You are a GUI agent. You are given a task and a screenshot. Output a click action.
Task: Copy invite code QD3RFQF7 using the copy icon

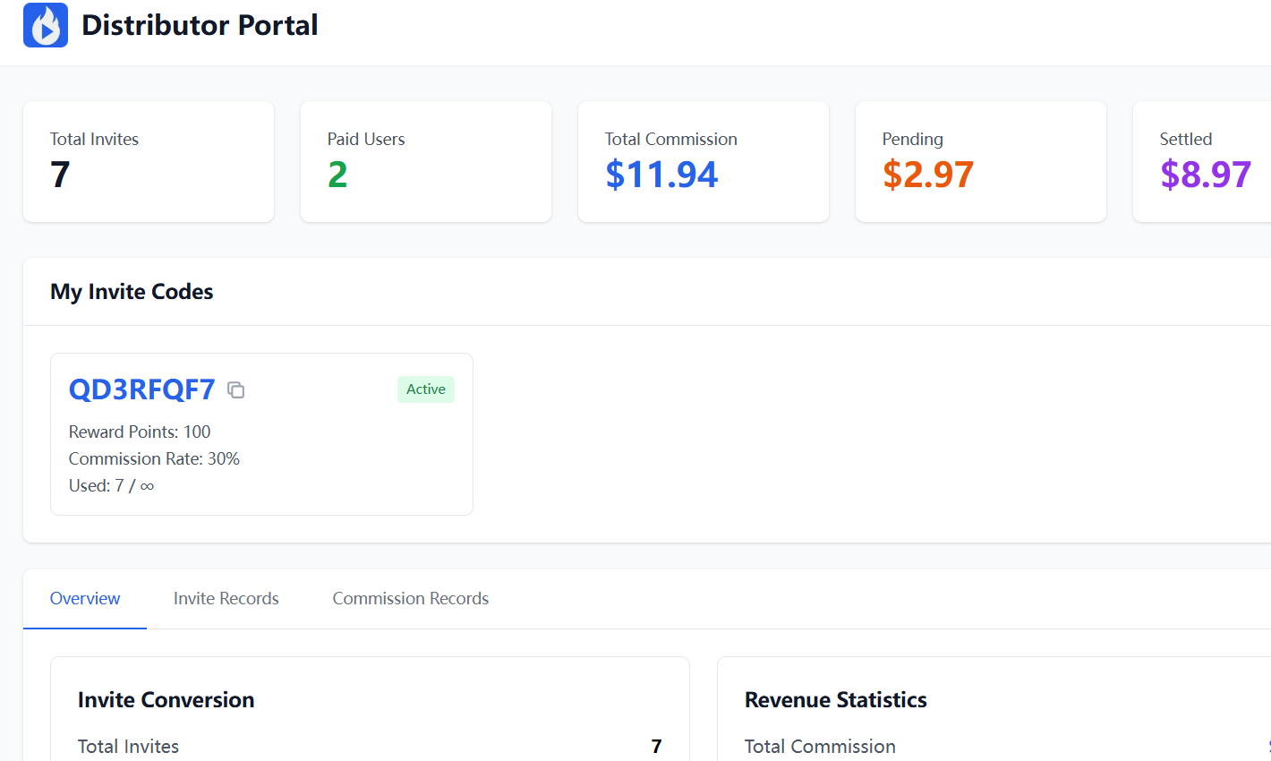(x=236, y=389)
